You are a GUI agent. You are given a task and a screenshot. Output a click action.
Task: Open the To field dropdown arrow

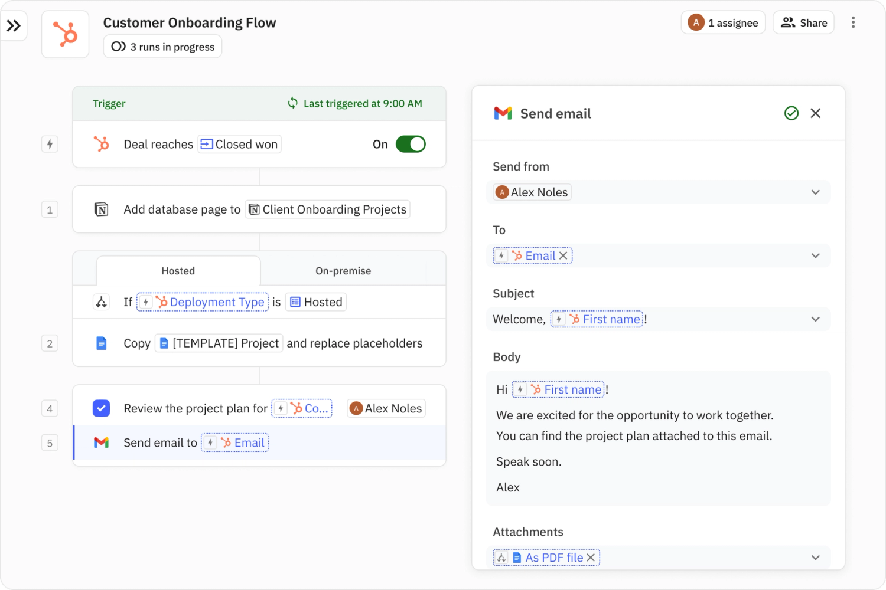[816, 255]
